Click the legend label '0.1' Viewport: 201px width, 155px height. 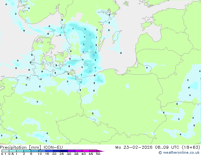(3, 154)
